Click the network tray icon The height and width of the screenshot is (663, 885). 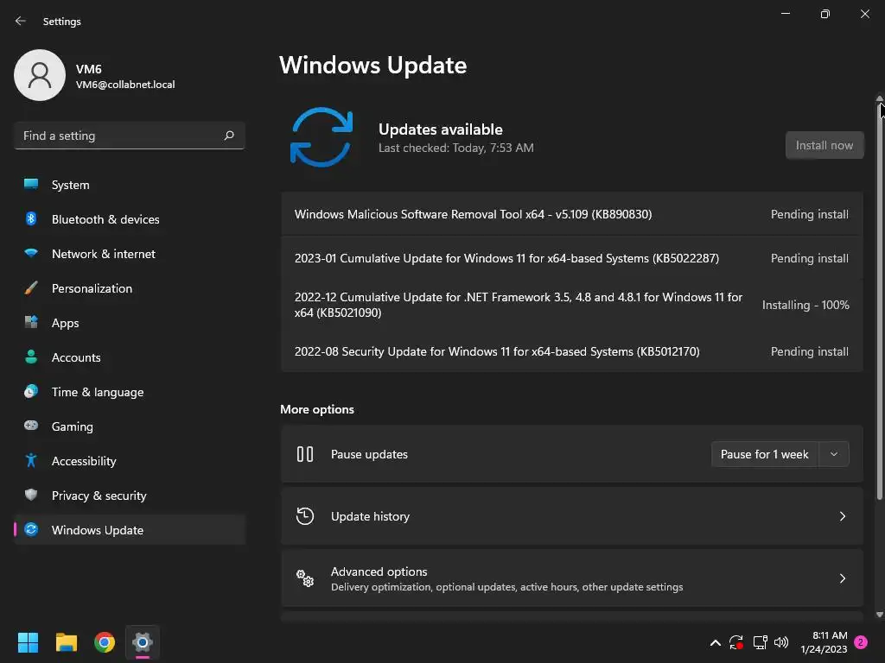click(x=760, y=642)
